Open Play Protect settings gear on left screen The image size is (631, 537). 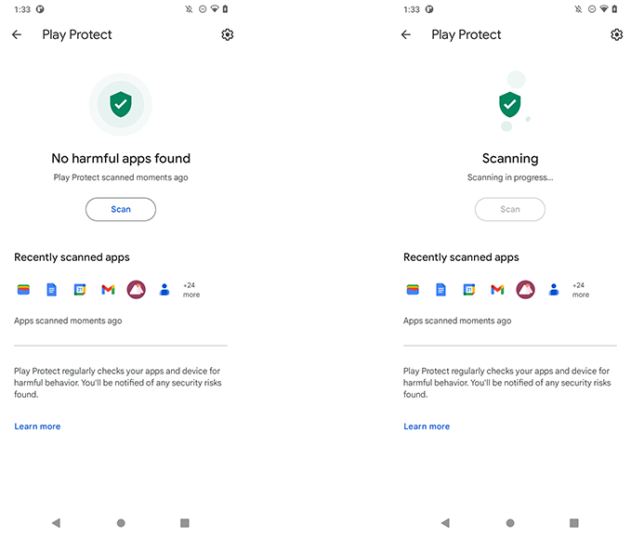click(x=228, y=34)
